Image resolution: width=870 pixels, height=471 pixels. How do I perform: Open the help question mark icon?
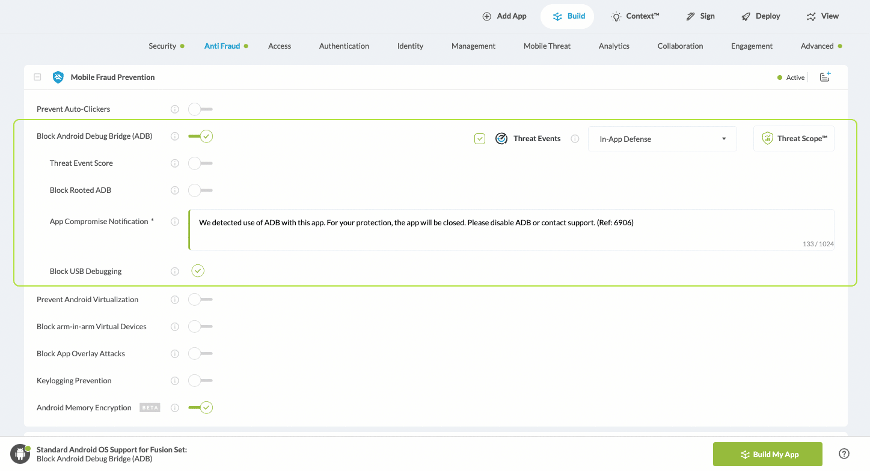click(x=844, y=454)
